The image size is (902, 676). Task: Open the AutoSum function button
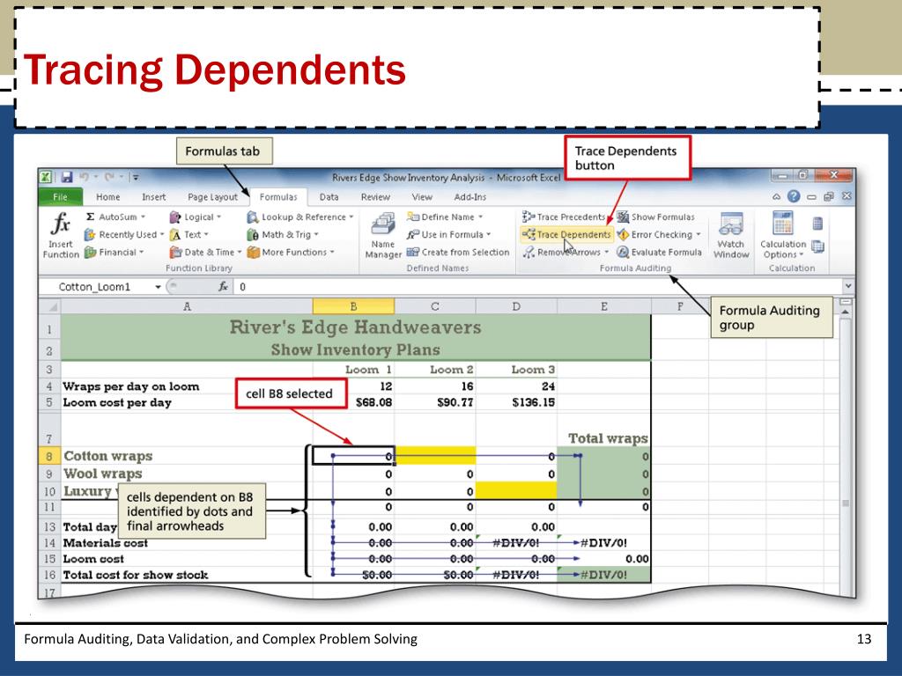pos(115,217)
